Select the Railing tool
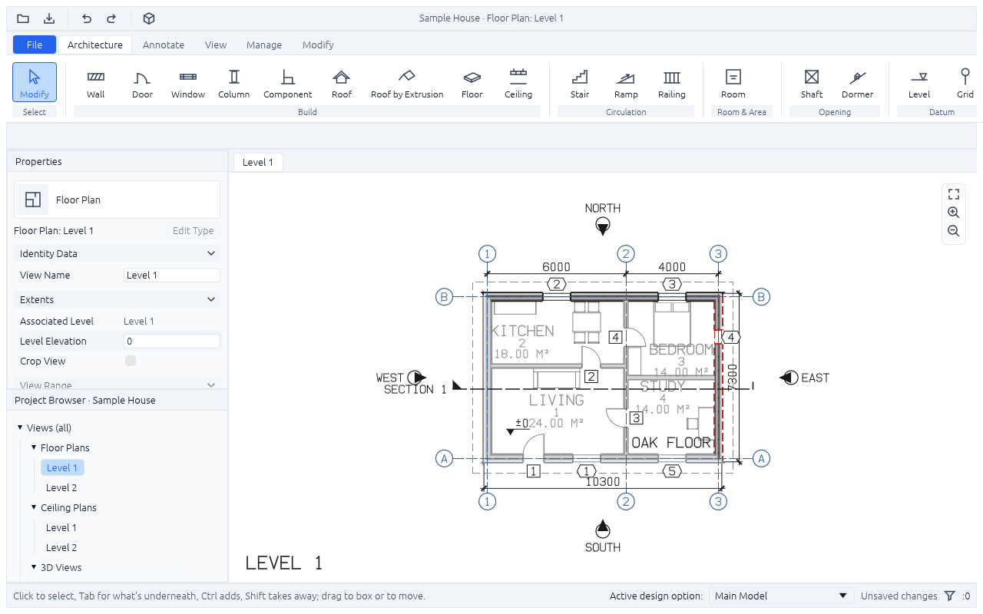The width and height of the screenshot is (983, 614). click(672, 83)
